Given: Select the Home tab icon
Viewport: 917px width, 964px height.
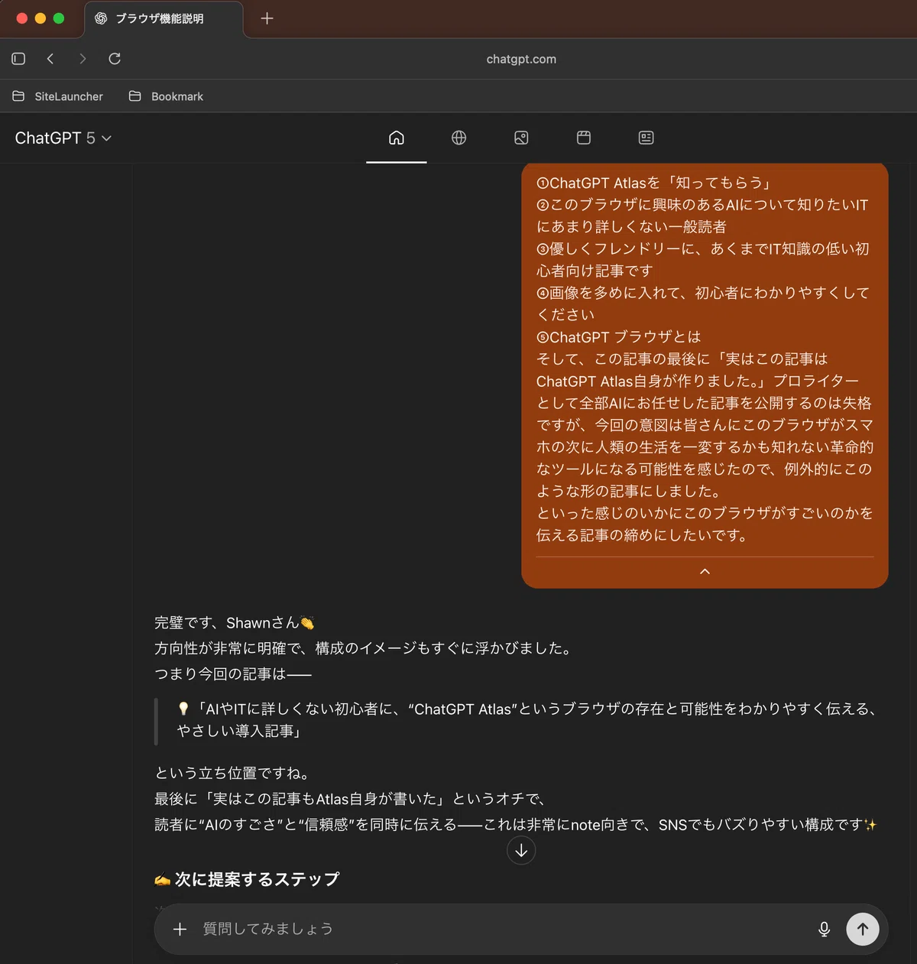Looking at the screenshot, I should [396, 138].
